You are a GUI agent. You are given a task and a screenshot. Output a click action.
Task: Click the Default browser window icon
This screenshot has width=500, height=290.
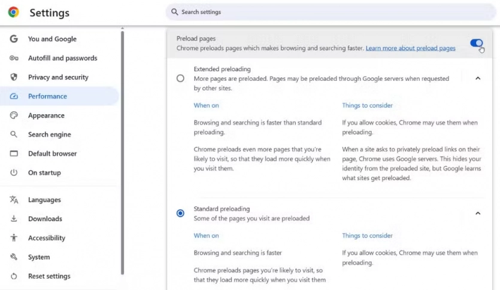pyautogui.click(x=14, y=154)
